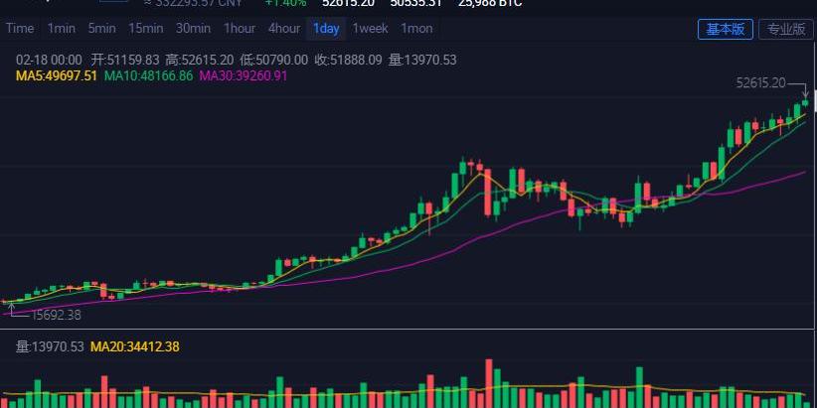
Task: Click the magenta MA30 indicator label
Action: (244, 75)
